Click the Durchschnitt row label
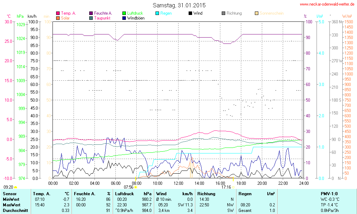 15,210
